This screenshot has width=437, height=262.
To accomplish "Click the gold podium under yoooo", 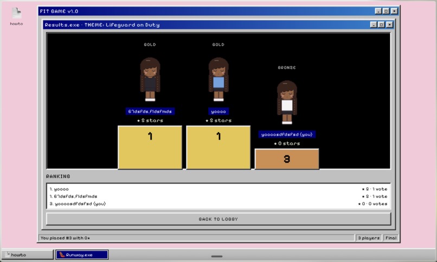I will click(218, 147).
